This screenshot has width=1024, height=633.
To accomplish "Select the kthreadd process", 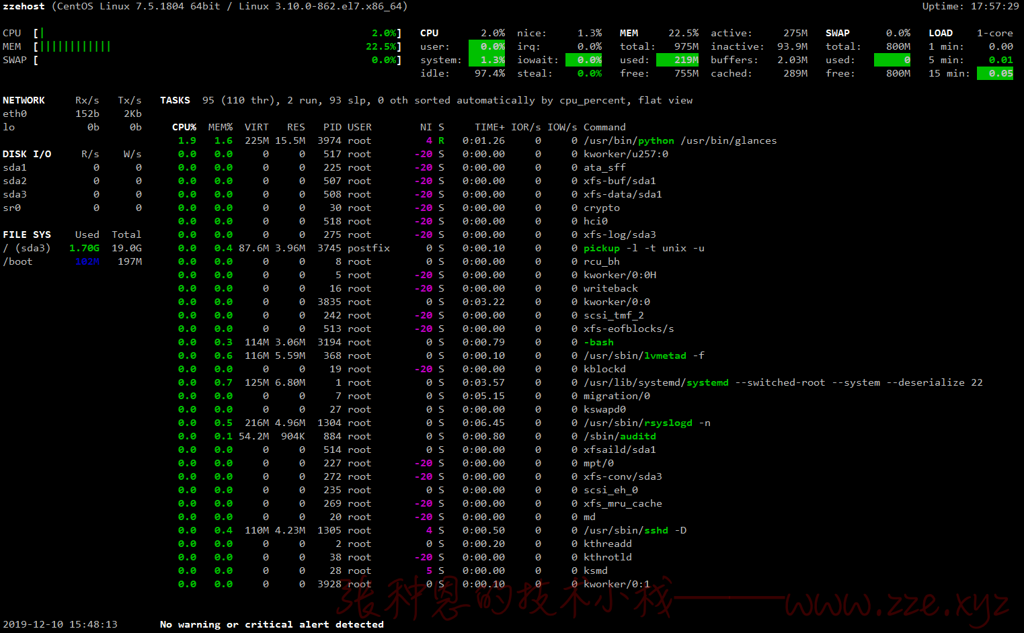I will click(405, 544).
